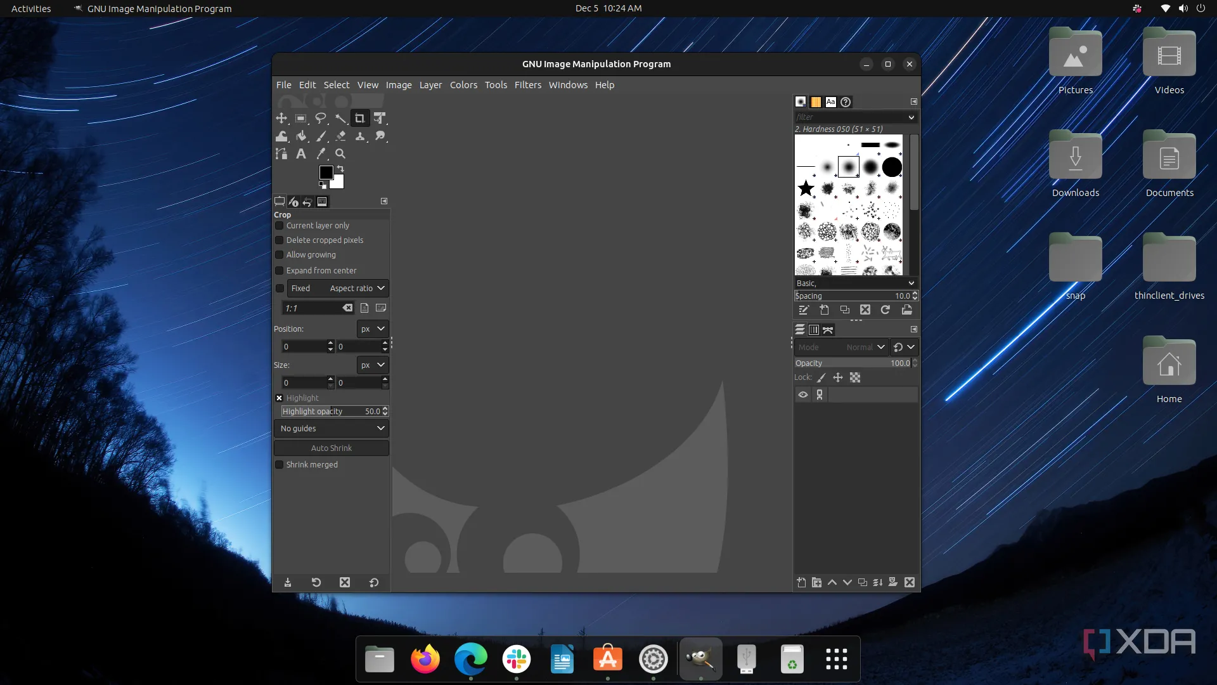This screenshot has width=1217, height=685.
Task: Select the Color Picker eyedropper tool
Action: (x=321, y=153)
